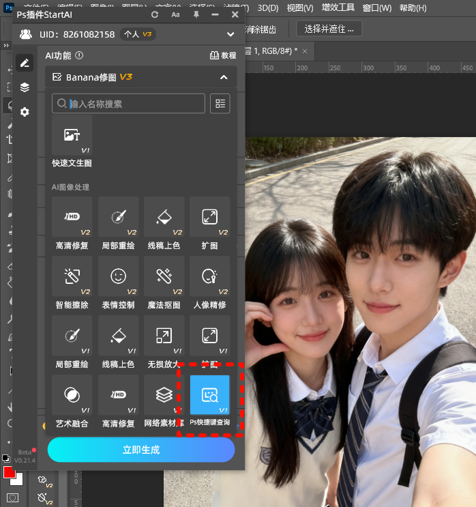Click the red foreground color swatch

tap(10, 473)
